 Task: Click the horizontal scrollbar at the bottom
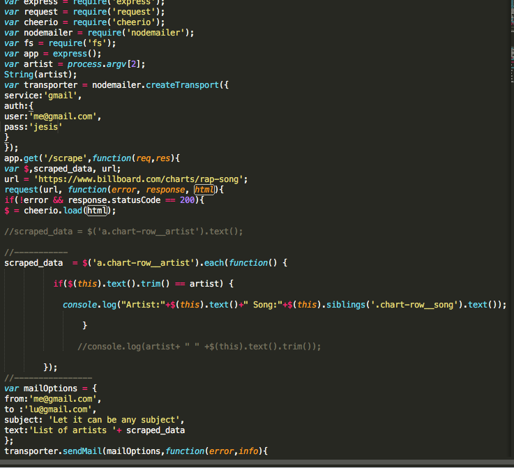[257, 463]
